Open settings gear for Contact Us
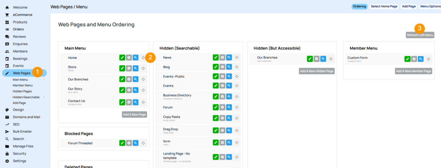Image resolution: width=441 pixels, height=168 pixels. coord(129,102)
